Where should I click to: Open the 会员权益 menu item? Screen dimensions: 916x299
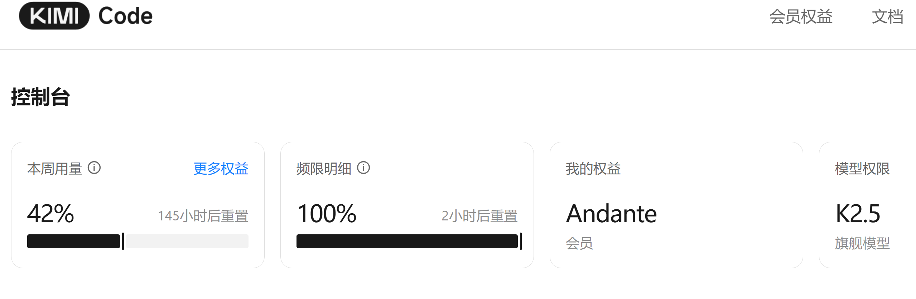pos(801,17)
